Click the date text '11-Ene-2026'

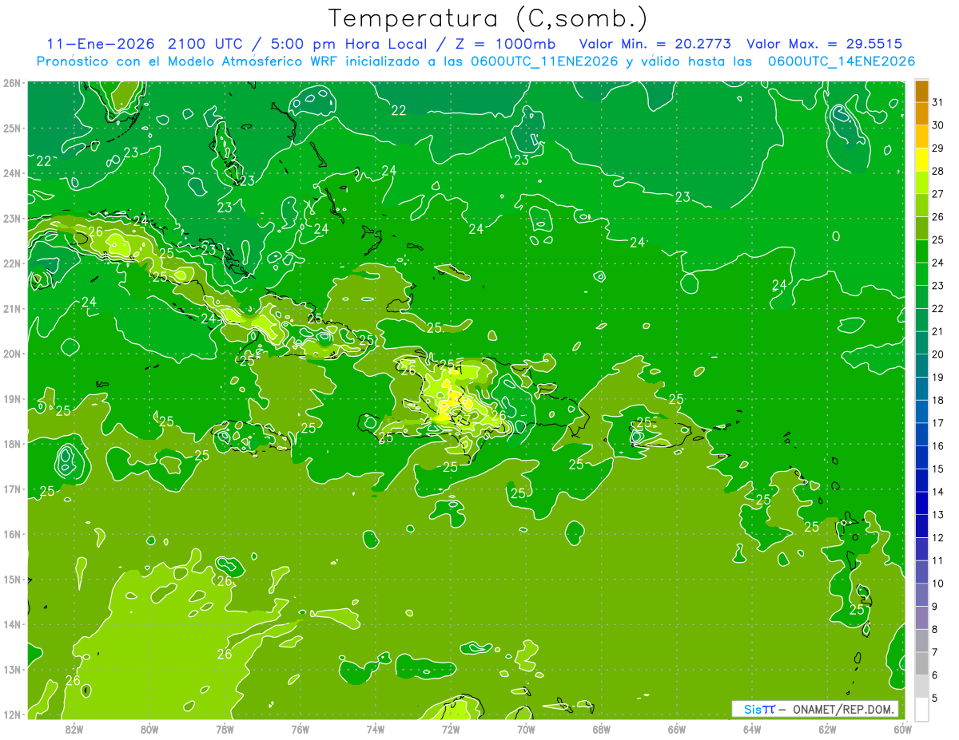click(100, 44)
